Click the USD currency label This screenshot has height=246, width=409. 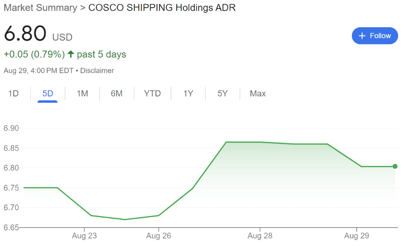pyautogui.click(x=62, y=37)
